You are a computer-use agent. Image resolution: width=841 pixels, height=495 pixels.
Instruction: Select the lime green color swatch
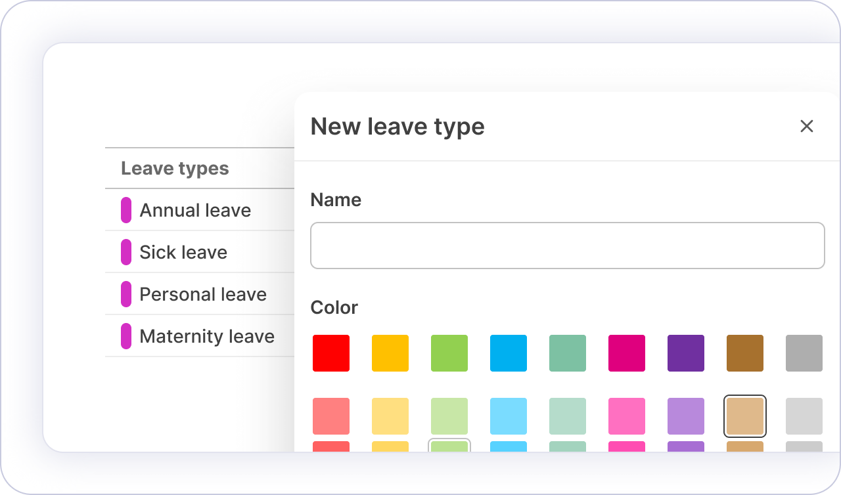[449, 353]
